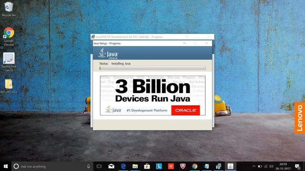Click the battery status tray icon
The height and width of the screenshot is (171, 305).
click(x=260, y=166)
